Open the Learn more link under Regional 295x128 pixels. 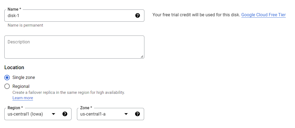(x=23, y=98)
